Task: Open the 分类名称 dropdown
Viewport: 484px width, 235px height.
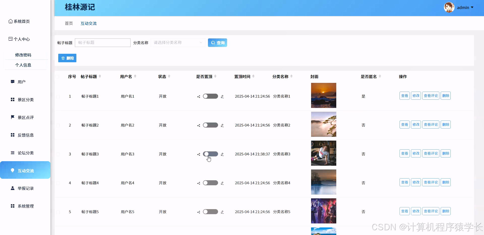Action: click(178, 43)
